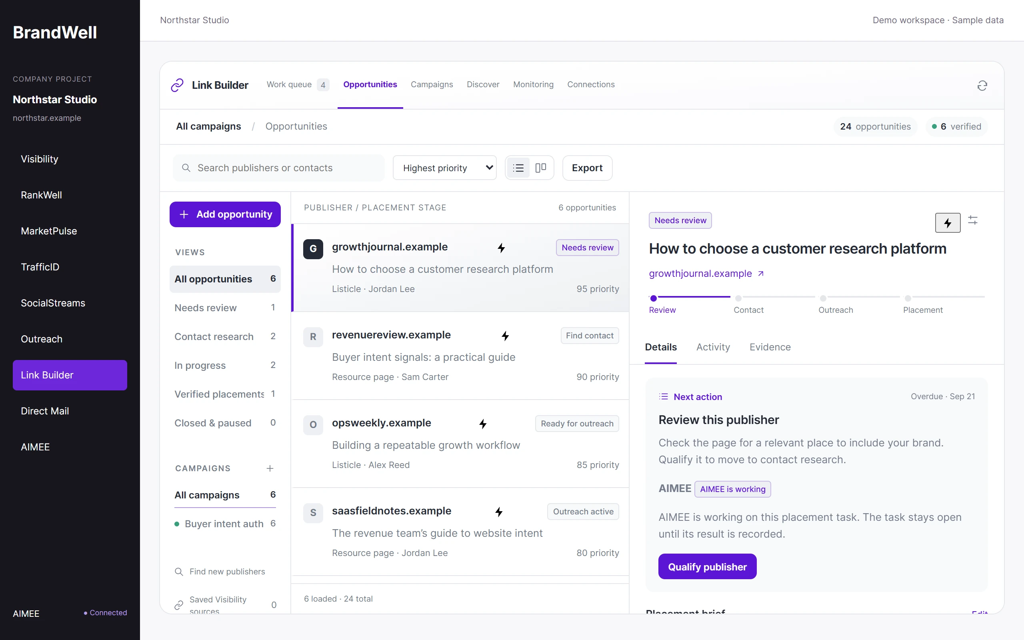The image size is (1024, 640).
Task: Click the Qualify publisher button
Action: click(x=707, y=566)
